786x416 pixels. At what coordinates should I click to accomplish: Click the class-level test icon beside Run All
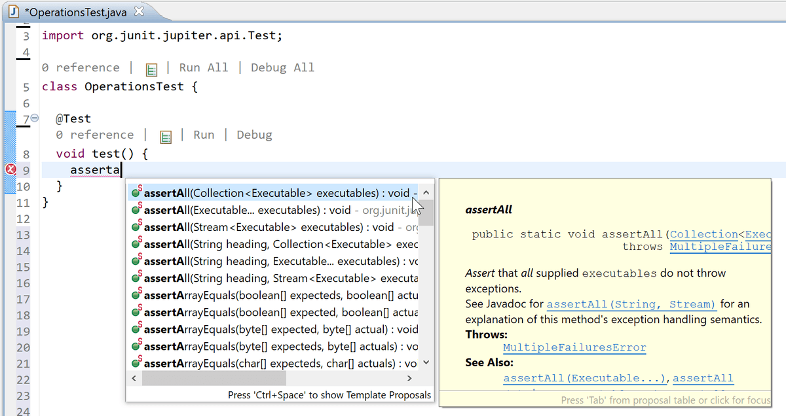pyautogui.click(x=151, y=69)
